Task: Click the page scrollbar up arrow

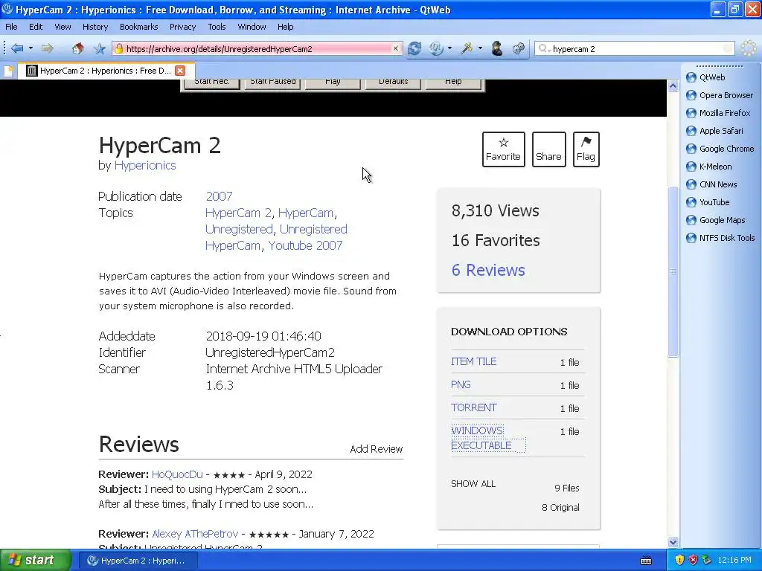Action: pyautogui.click(x=673, y=86)
